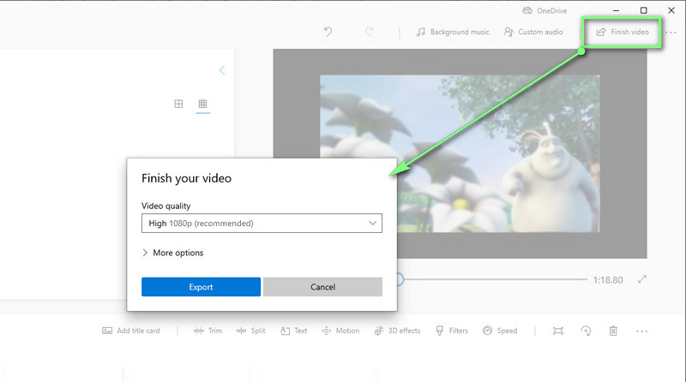Viewport: 686px width, 382px height.
Task: Open the Text tool
Action: point(293,331)
